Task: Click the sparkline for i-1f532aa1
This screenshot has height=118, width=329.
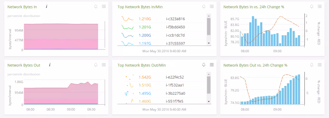Action: (130, 85)
